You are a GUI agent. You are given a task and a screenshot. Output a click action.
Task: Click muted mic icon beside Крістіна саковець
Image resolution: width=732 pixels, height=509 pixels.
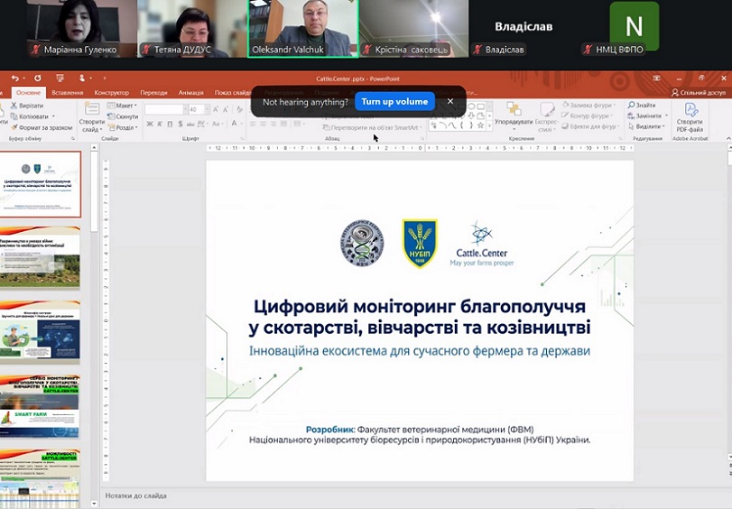pyautogui.click(x=367, y=49)
